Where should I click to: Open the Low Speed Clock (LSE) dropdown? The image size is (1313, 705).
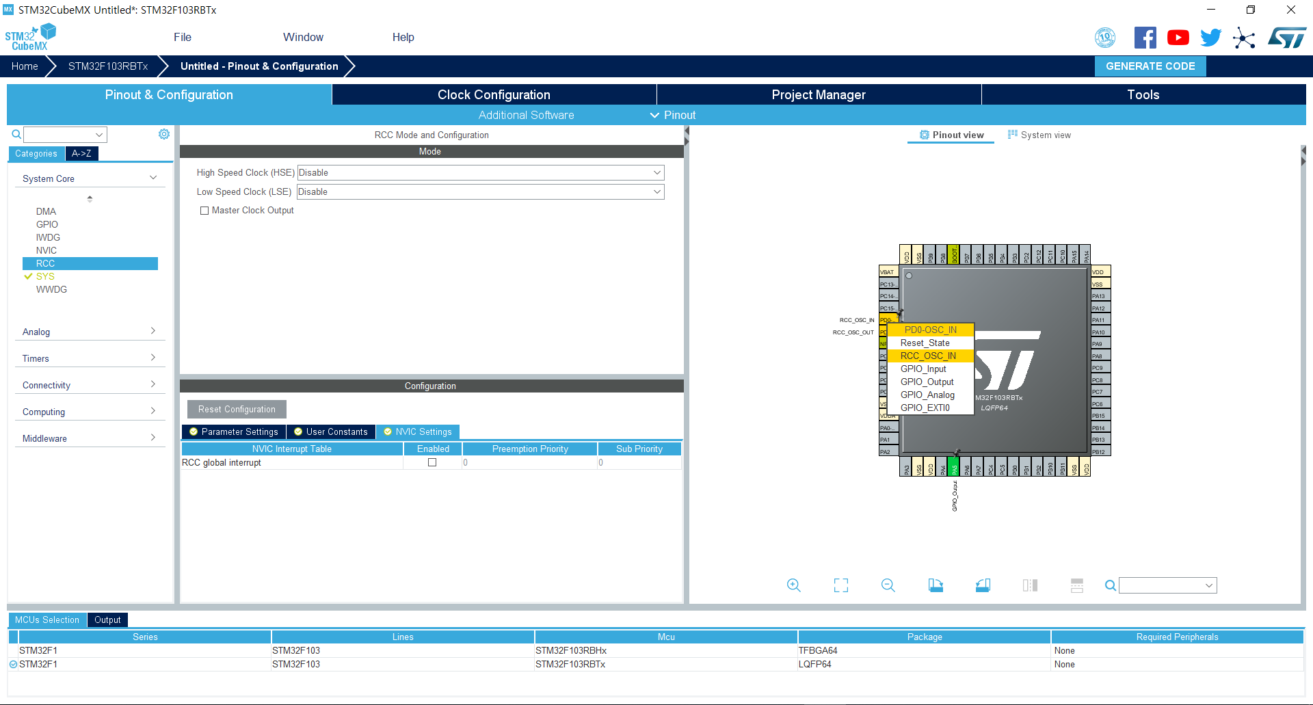tap(481, 191)
